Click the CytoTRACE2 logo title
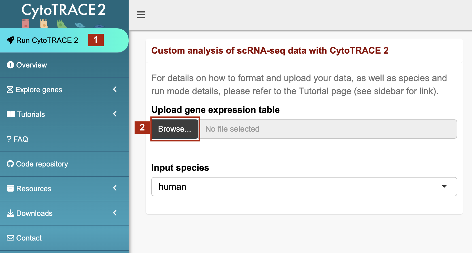Viewport: 472px width, 253px height. (64, 10)
